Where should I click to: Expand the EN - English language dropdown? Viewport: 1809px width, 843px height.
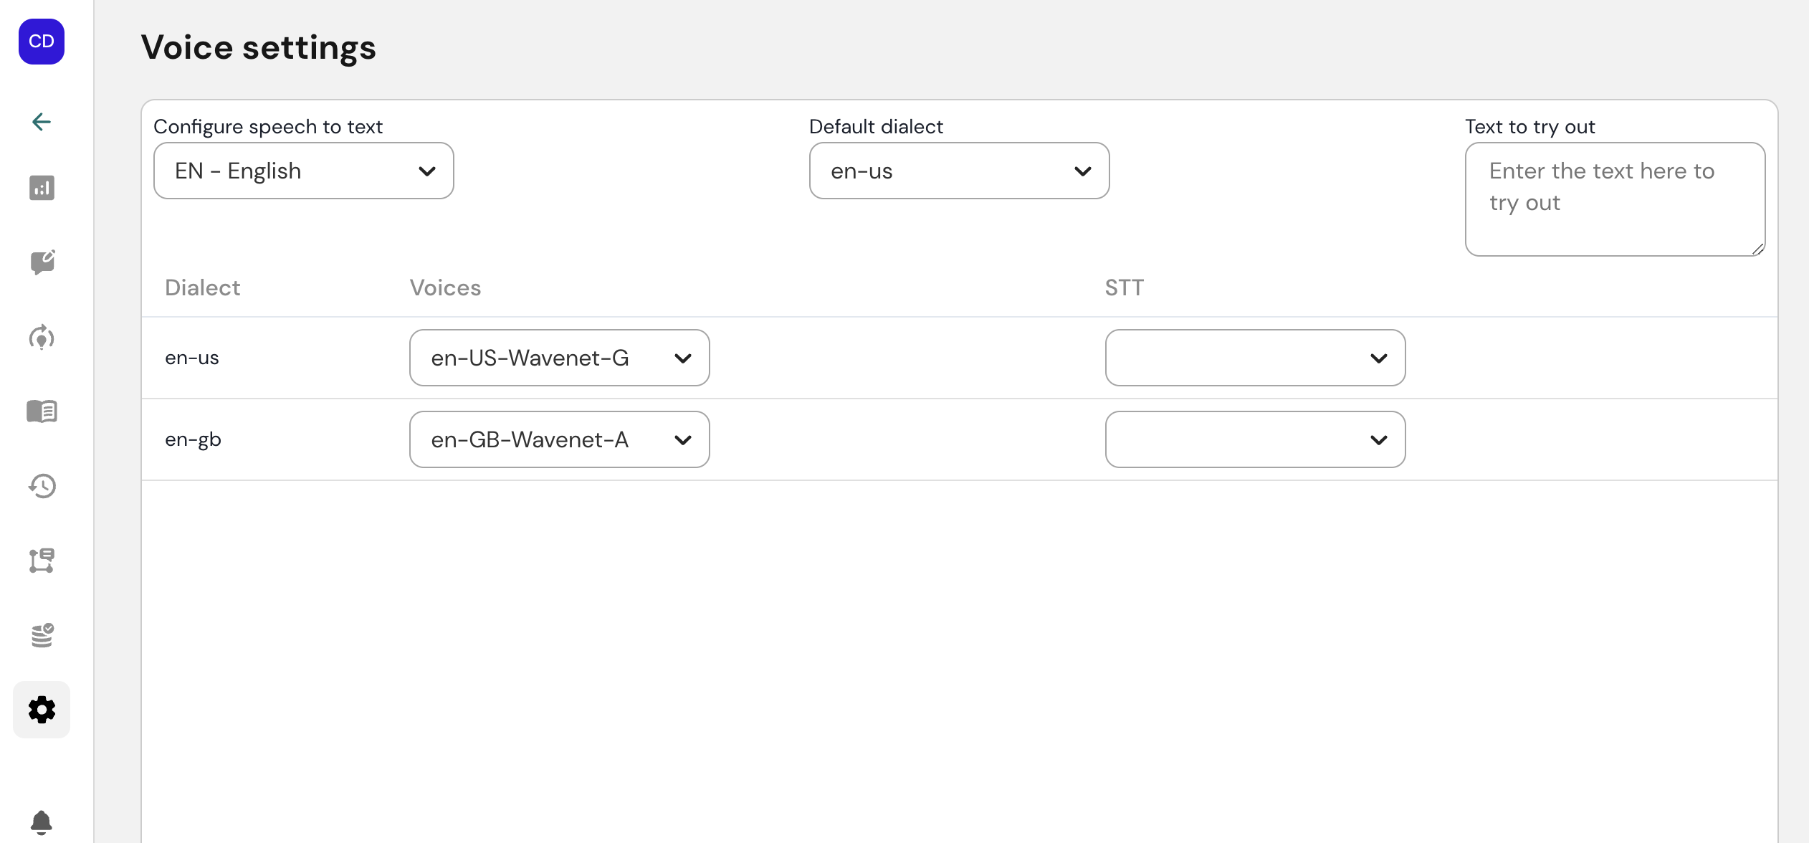click(303, 171)
